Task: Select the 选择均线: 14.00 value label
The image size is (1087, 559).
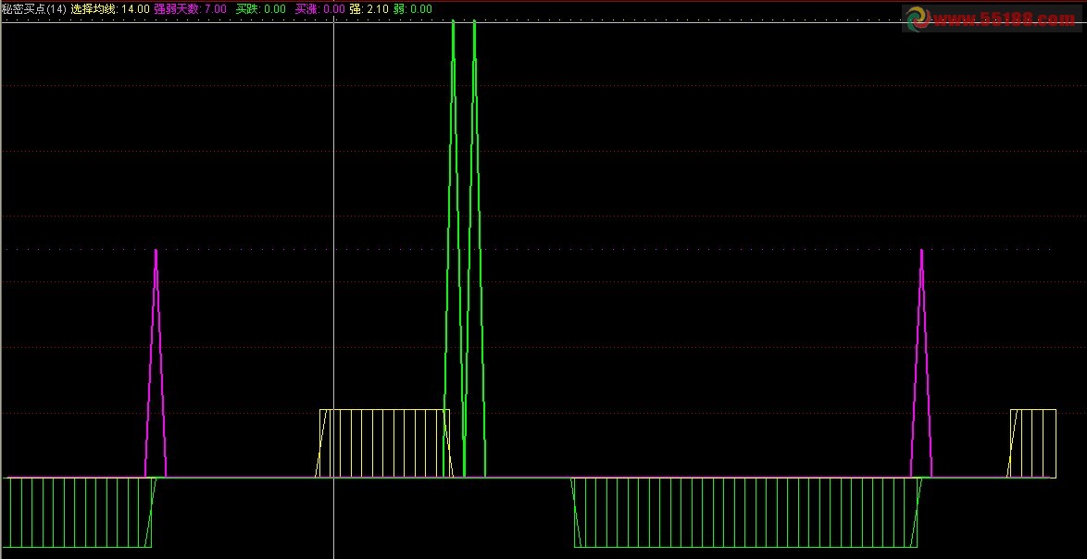Action: (x=109, y=9)
